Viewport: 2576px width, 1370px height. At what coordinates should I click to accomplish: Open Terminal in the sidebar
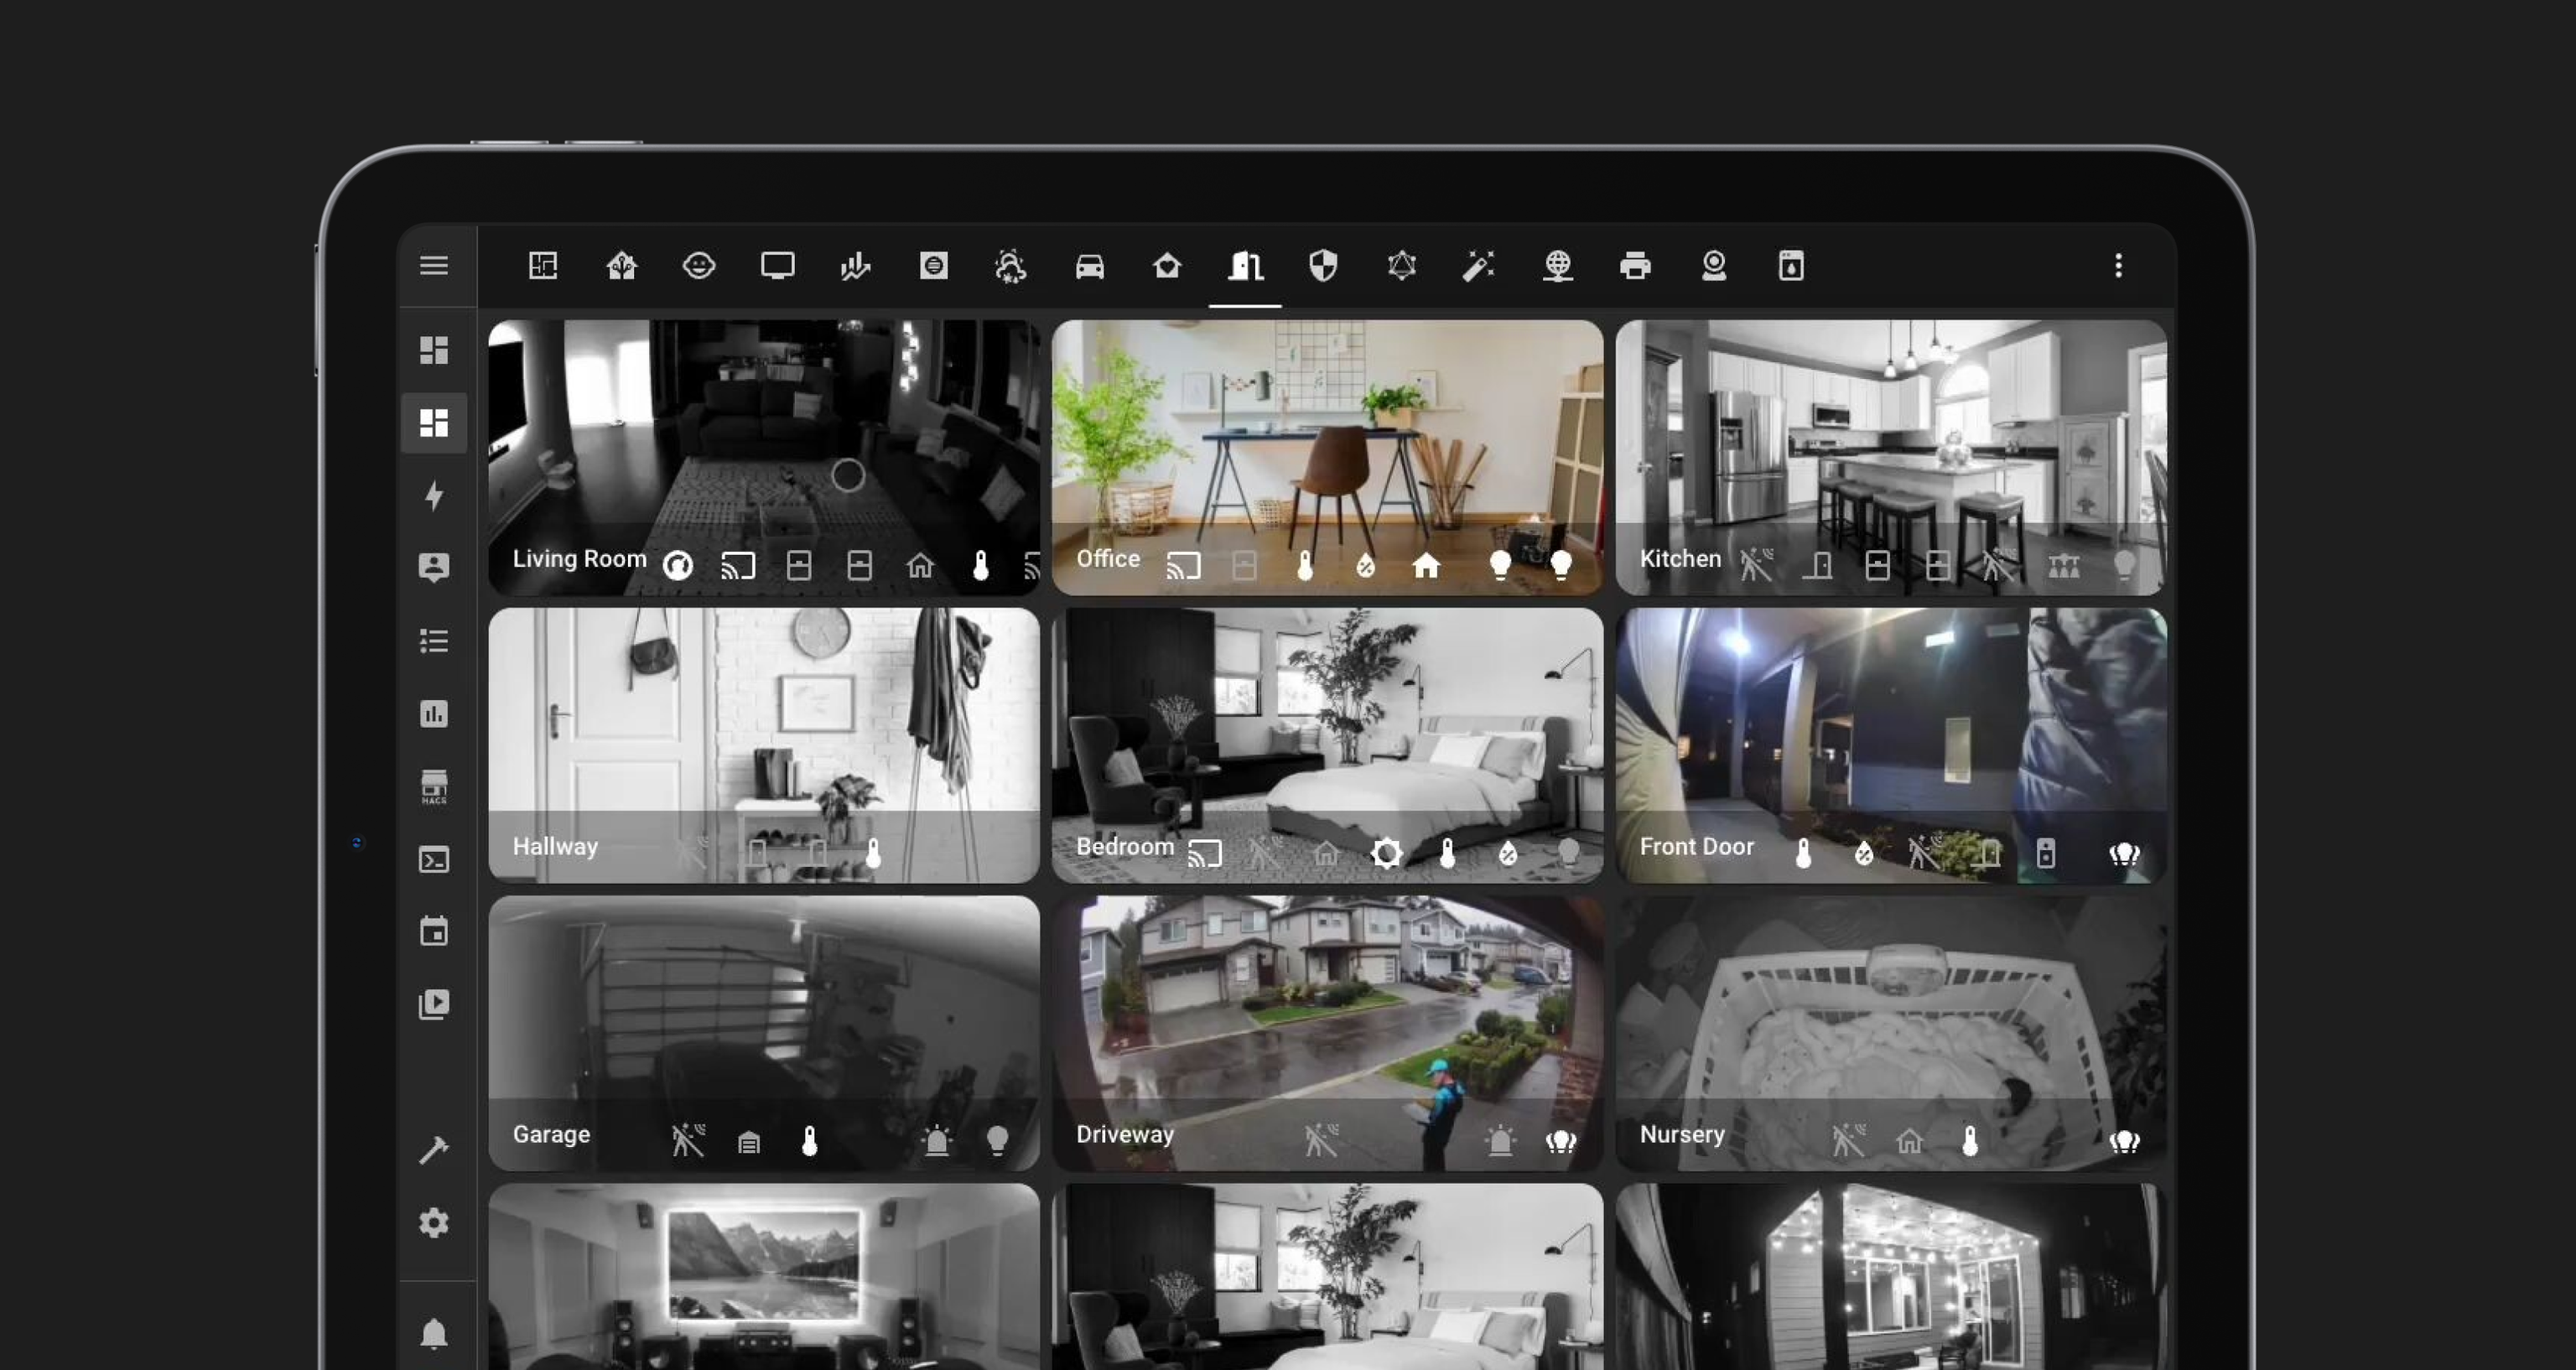(x=433, y=860)
